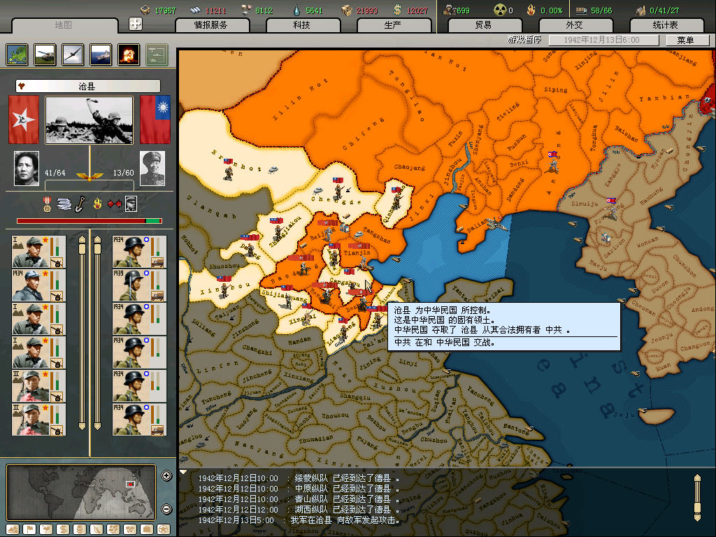Image resolution: width=716 pixels, height=537 pixels.
Task: Click the manpower soldier icon 699
Action: tap(448, 10)
